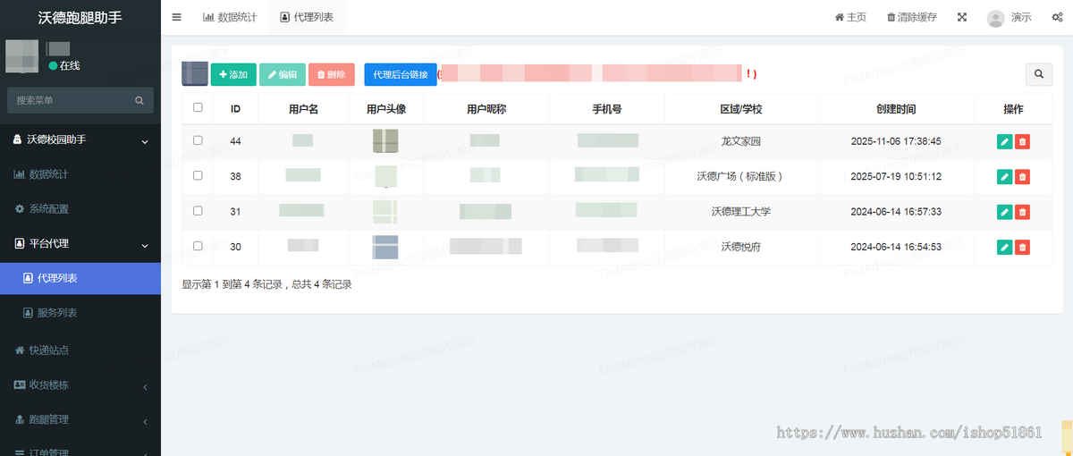The image size is (1073, 456).
Task: Click the 龙文家园 cell
Action: point(741,141)
